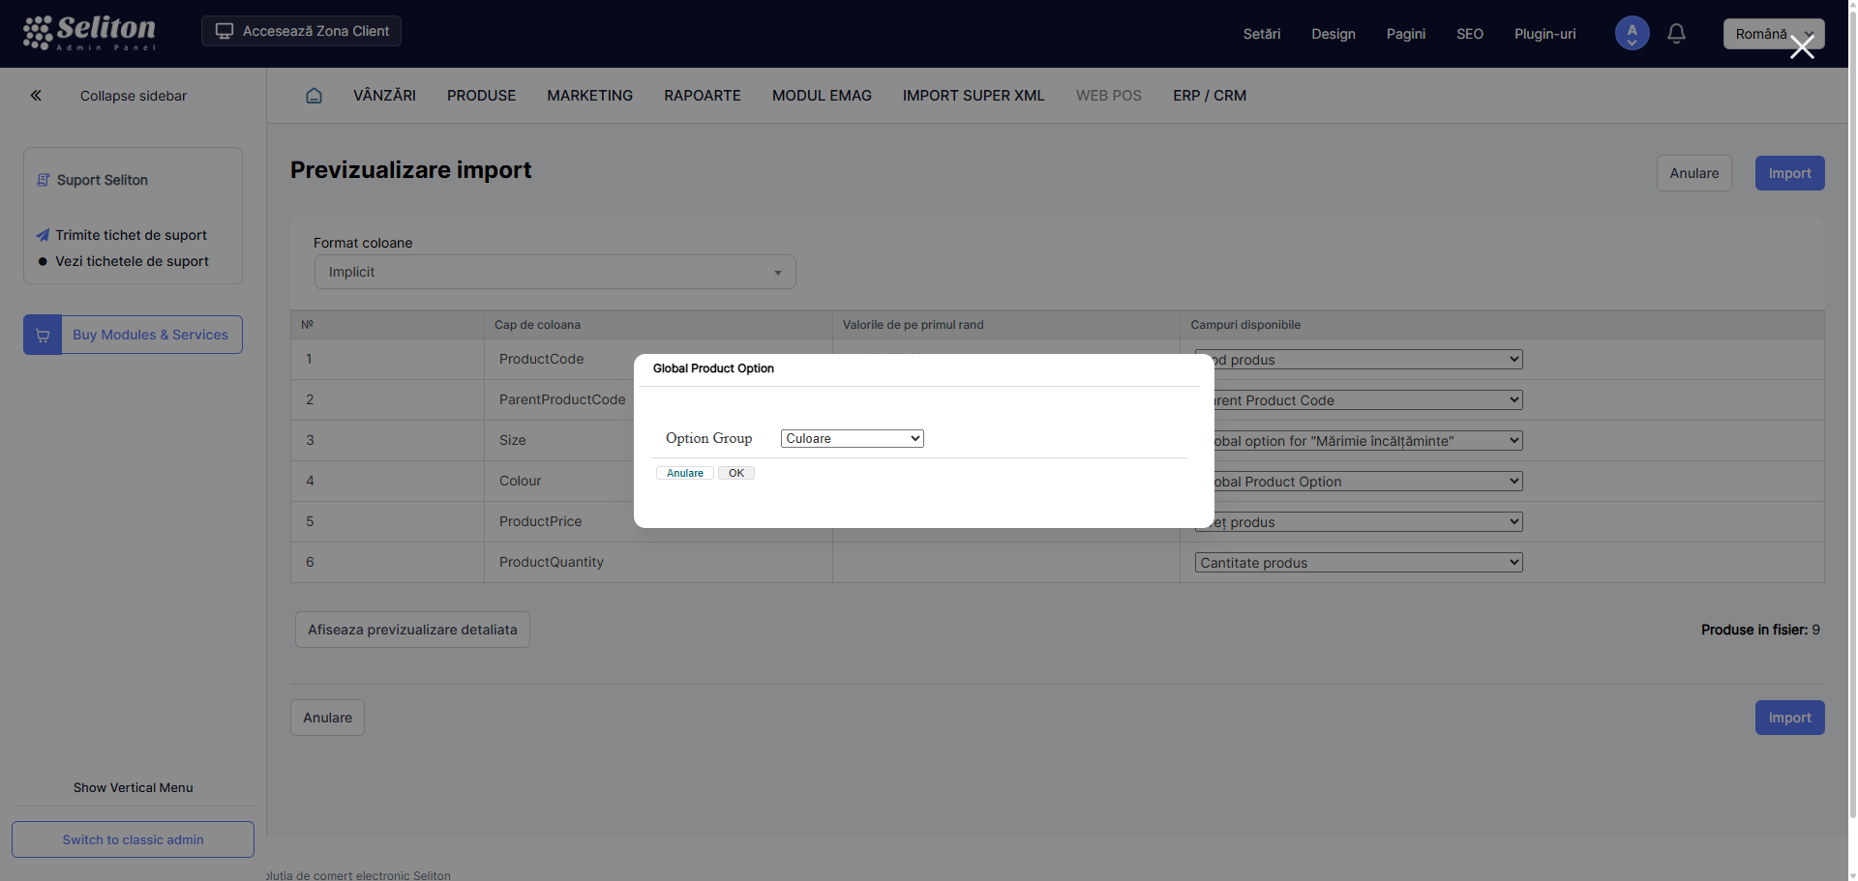1858x881 pixels.
Task: Collapse the sidebar with the double-chevron icon
Action: pos(36,96)
